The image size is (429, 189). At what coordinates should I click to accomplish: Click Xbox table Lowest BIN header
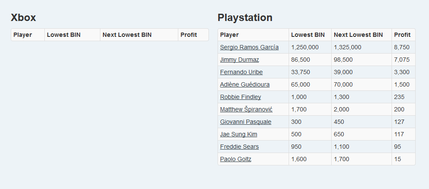point(64,35)
